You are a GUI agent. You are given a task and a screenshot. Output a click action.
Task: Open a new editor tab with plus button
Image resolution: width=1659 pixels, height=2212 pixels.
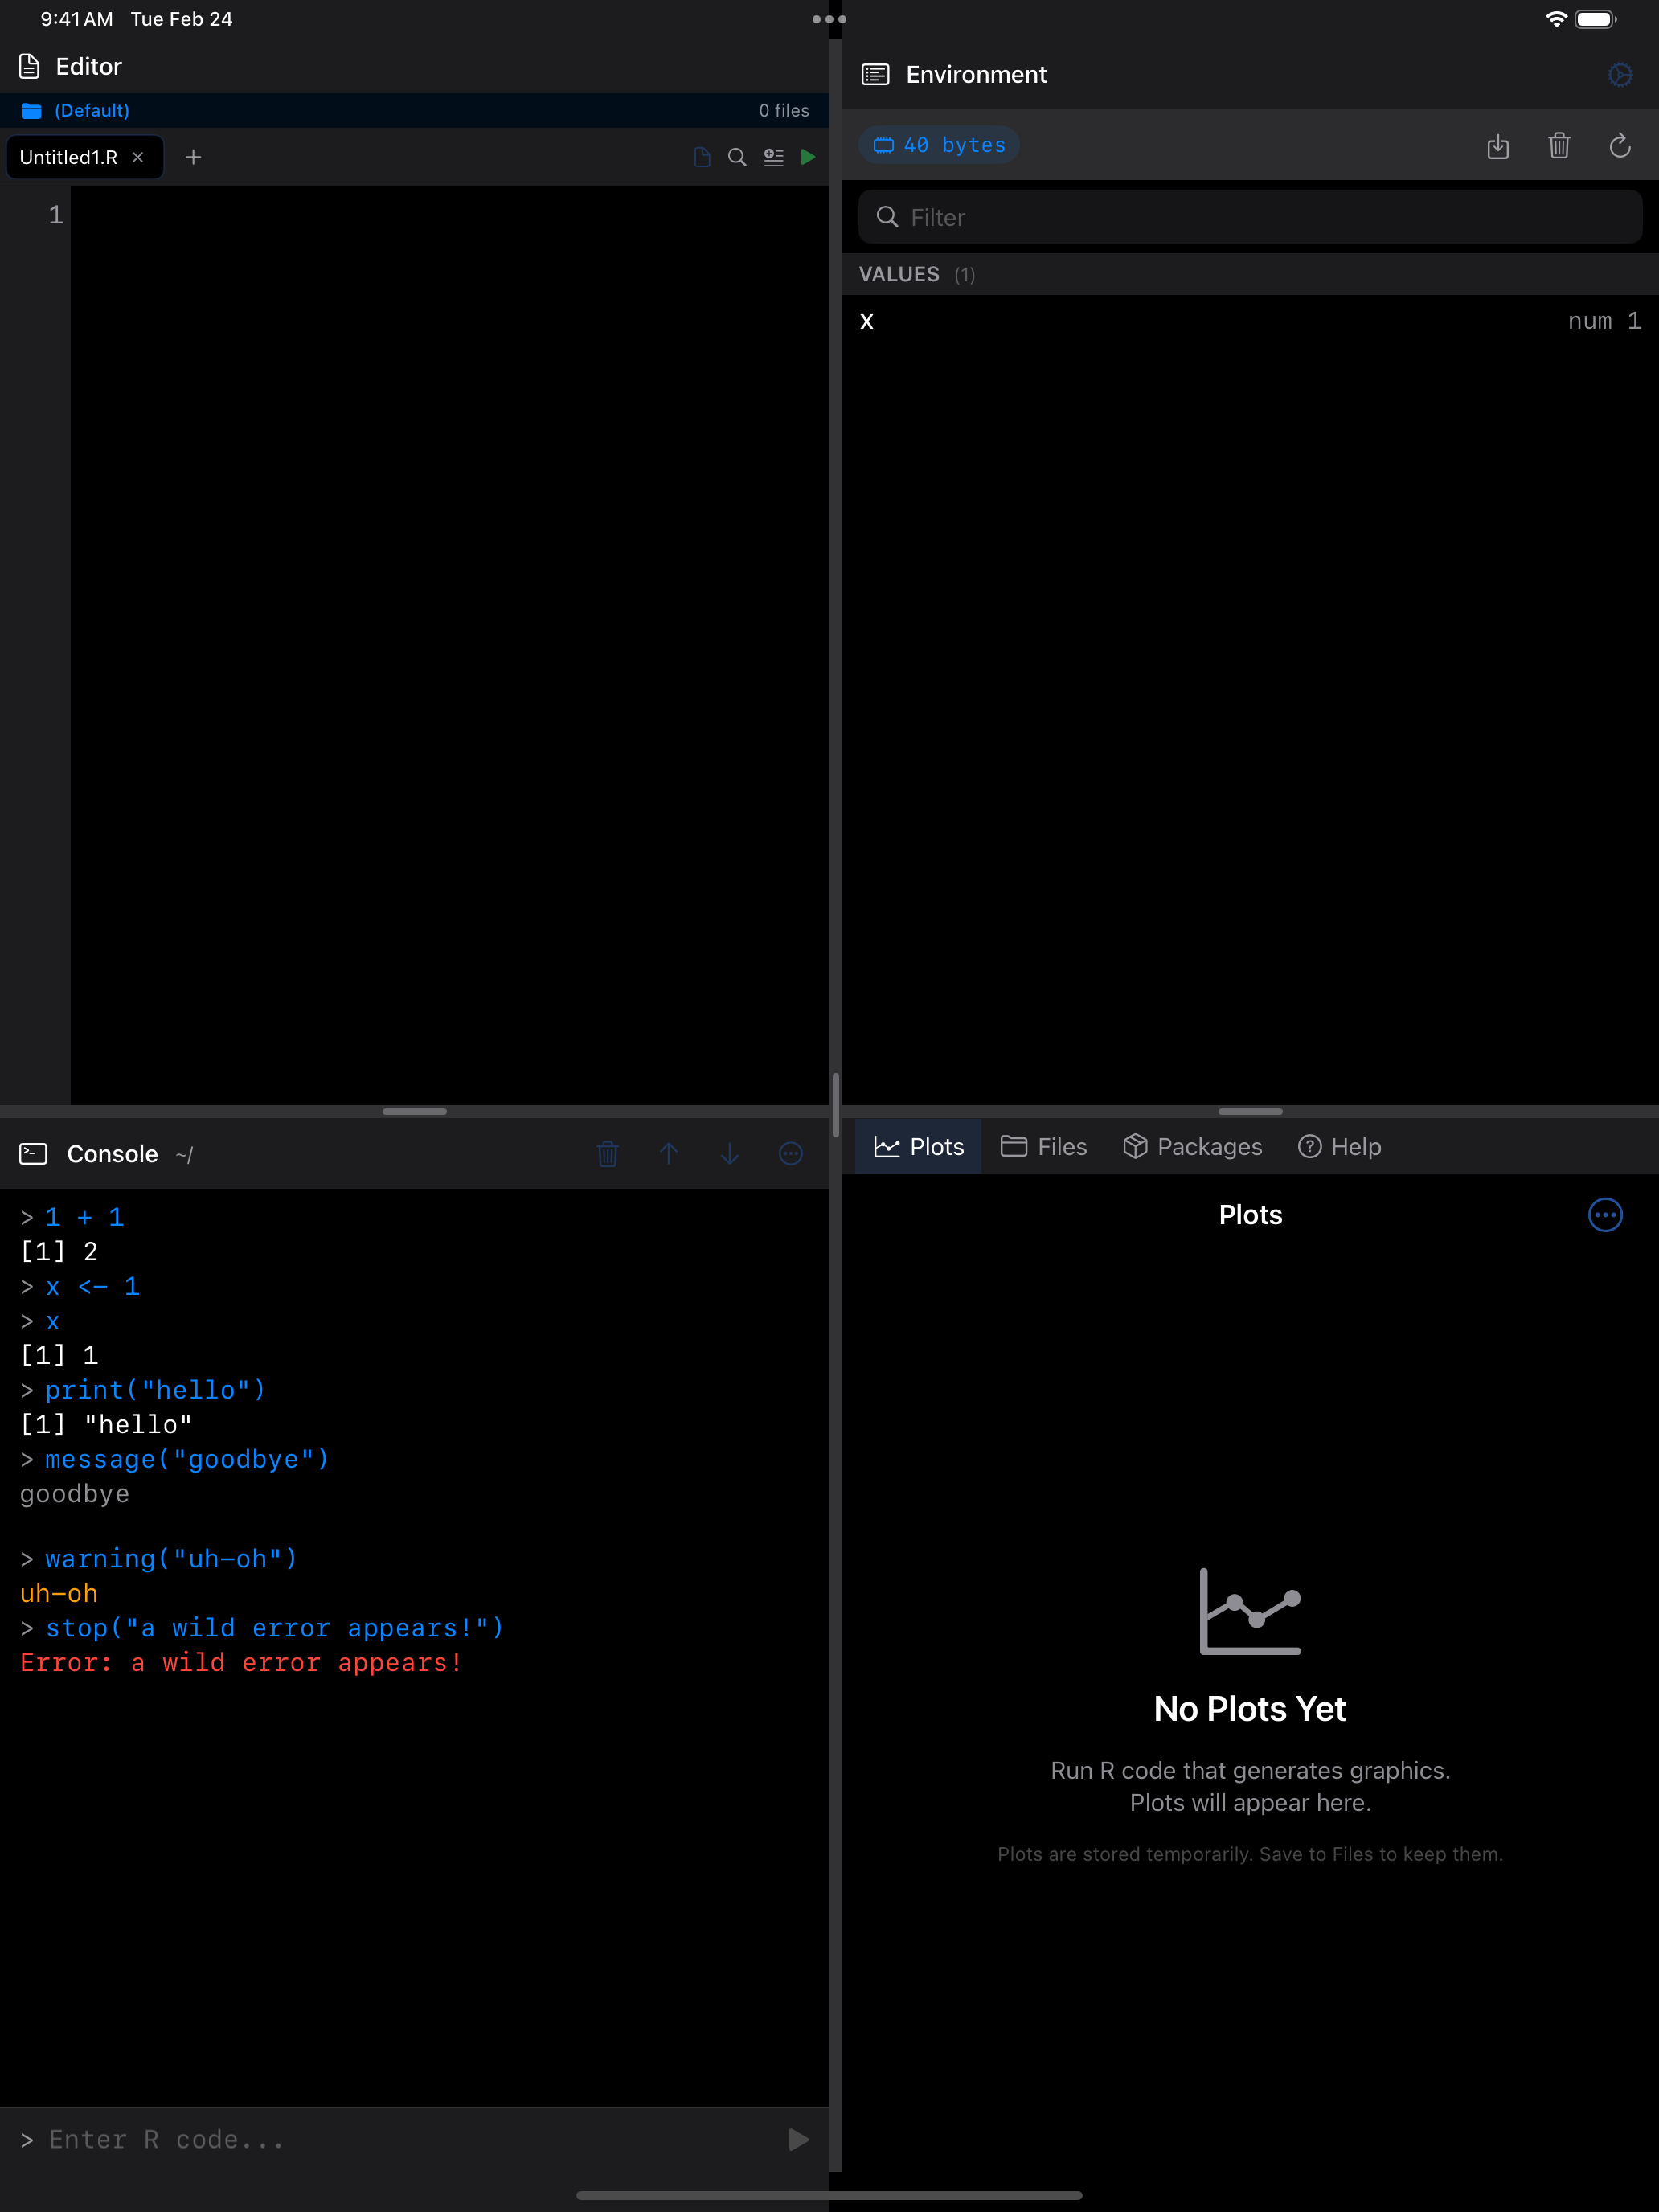[194, 157]
